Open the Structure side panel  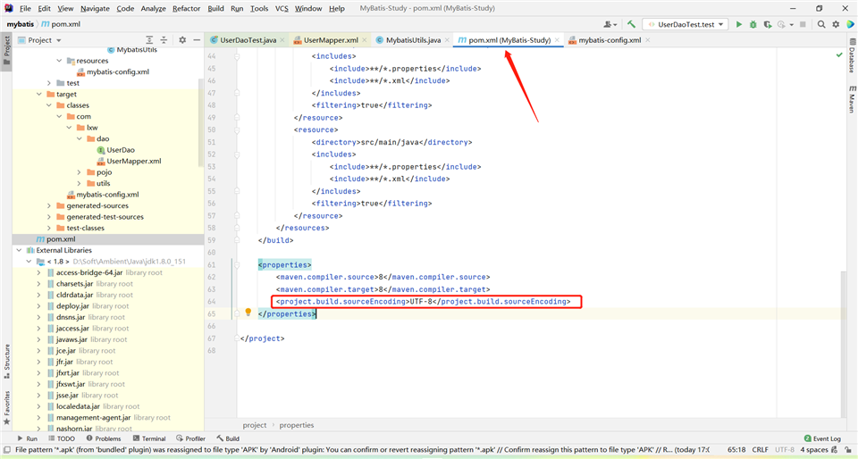[x=6, y=361]
